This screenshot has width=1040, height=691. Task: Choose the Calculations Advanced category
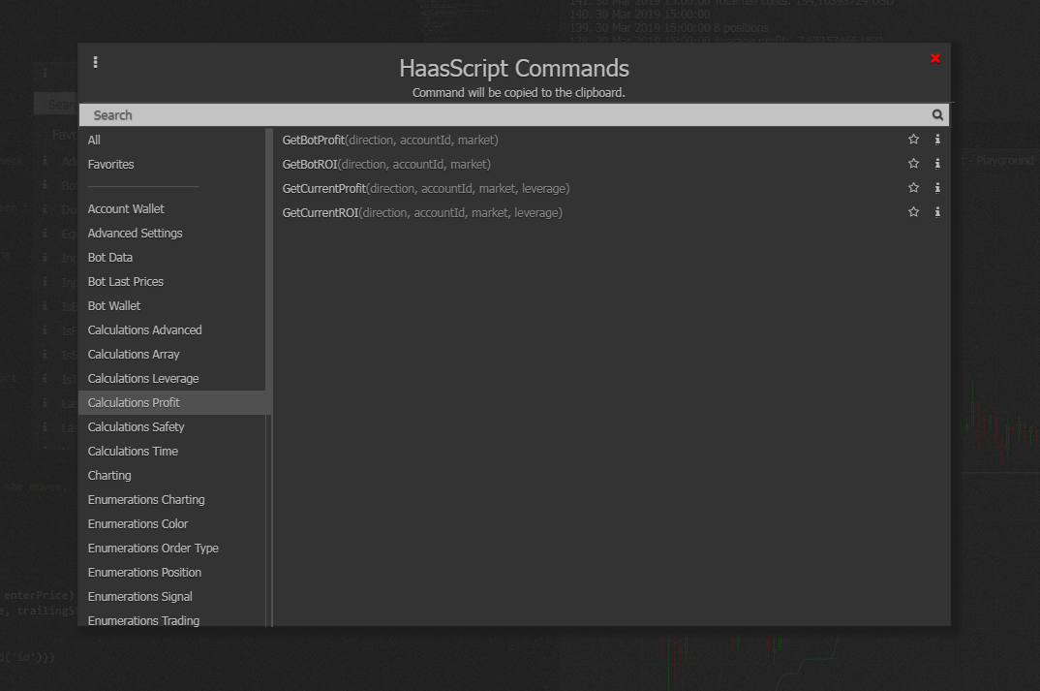pos(144,330)
